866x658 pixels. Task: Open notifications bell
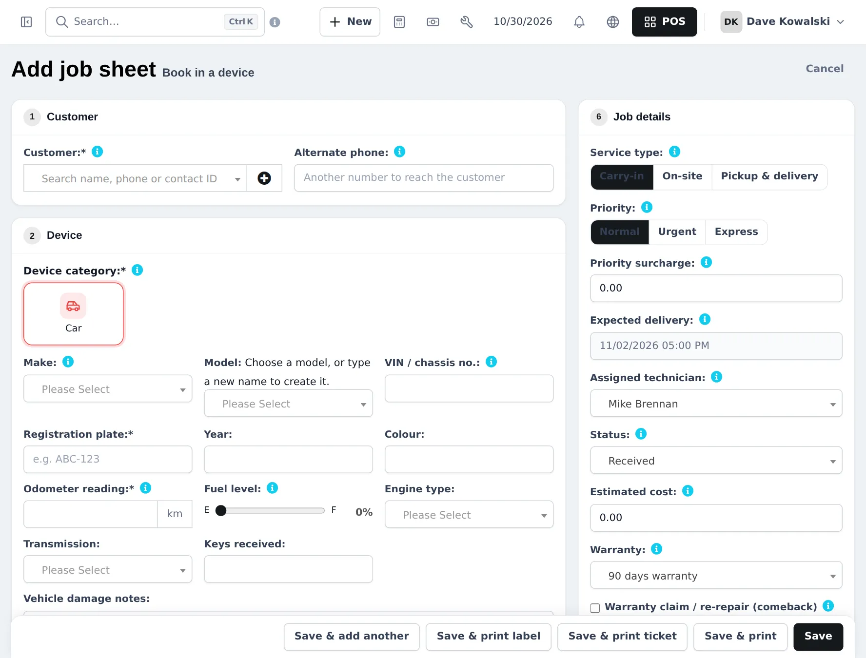coord(579,22)
